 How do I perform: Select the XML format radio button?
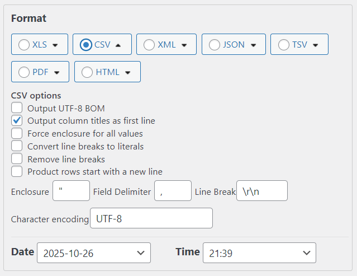pyautogui.click(x=150, y=45)
